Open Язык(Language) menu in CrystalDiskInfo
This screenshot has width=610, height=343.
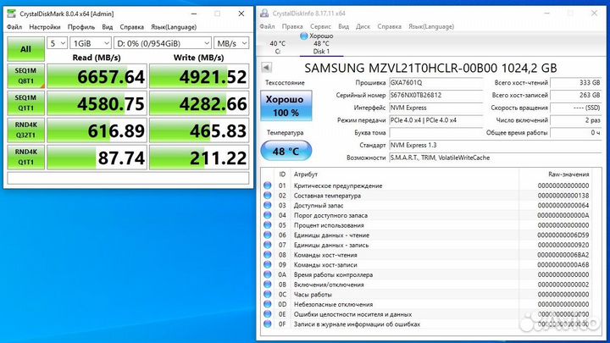click(431, 26)
